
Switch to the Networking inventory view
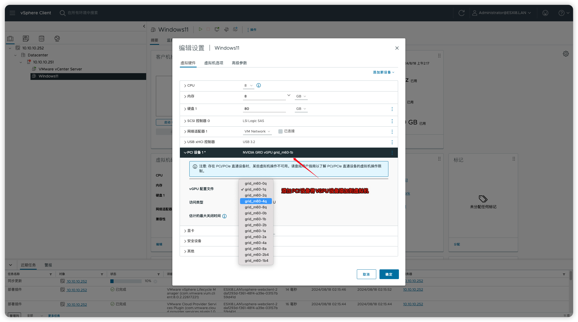click(57, 39)
